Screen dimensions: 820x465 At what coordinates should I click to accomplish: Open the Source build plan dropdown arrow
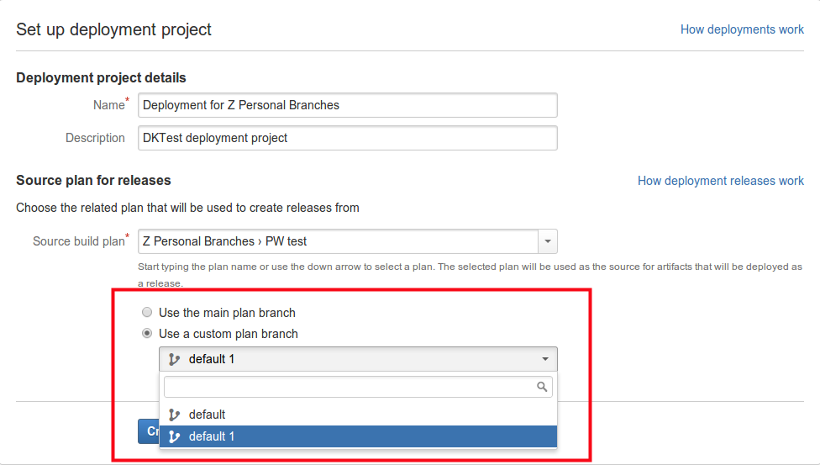tap(548, 241)
